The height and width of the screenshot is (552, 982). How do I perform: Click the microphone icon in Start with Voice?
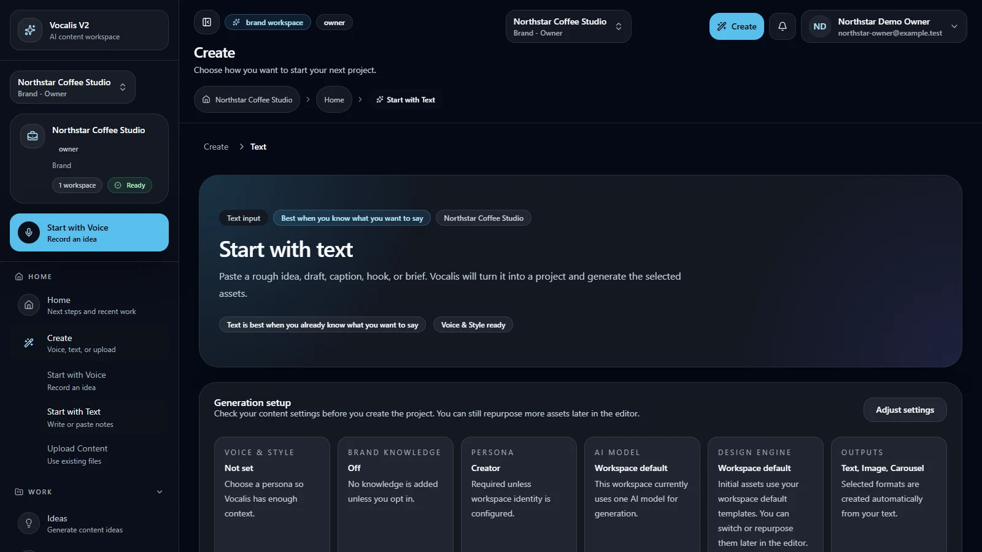point(29,232)
